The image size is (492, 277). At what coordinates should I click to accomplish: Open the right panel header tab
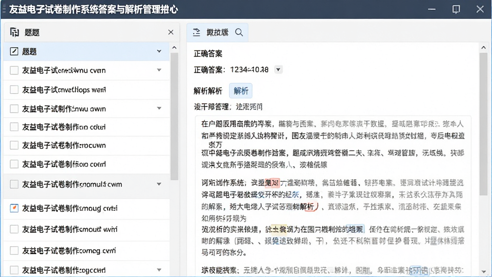tap(218, 32)
